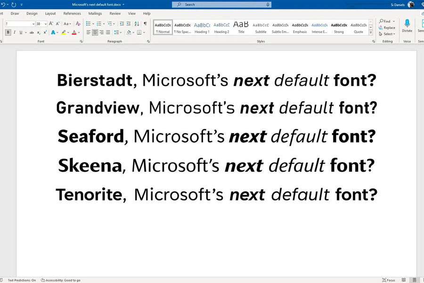Click the Replace button
Image resolution: width=424 pixels, height=283 pixels.
tap(387, 28)
